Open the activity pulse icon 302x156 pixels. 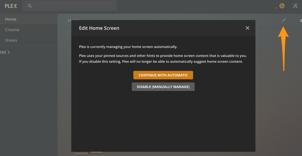click(282, 6)
